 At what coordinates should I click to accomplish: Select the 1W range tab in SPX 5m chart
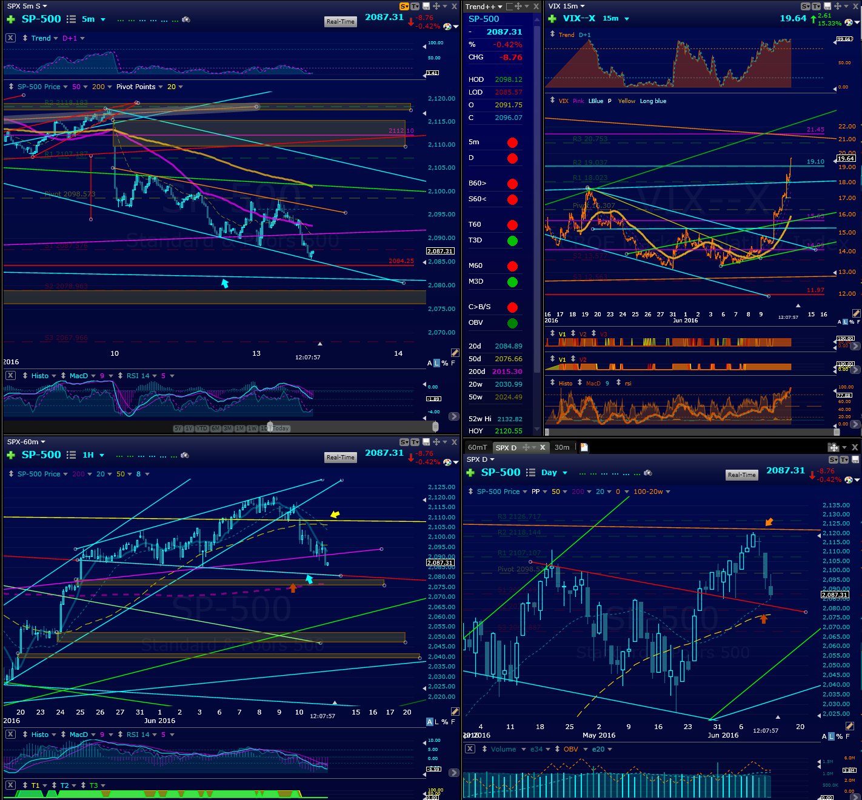point(252,428)
